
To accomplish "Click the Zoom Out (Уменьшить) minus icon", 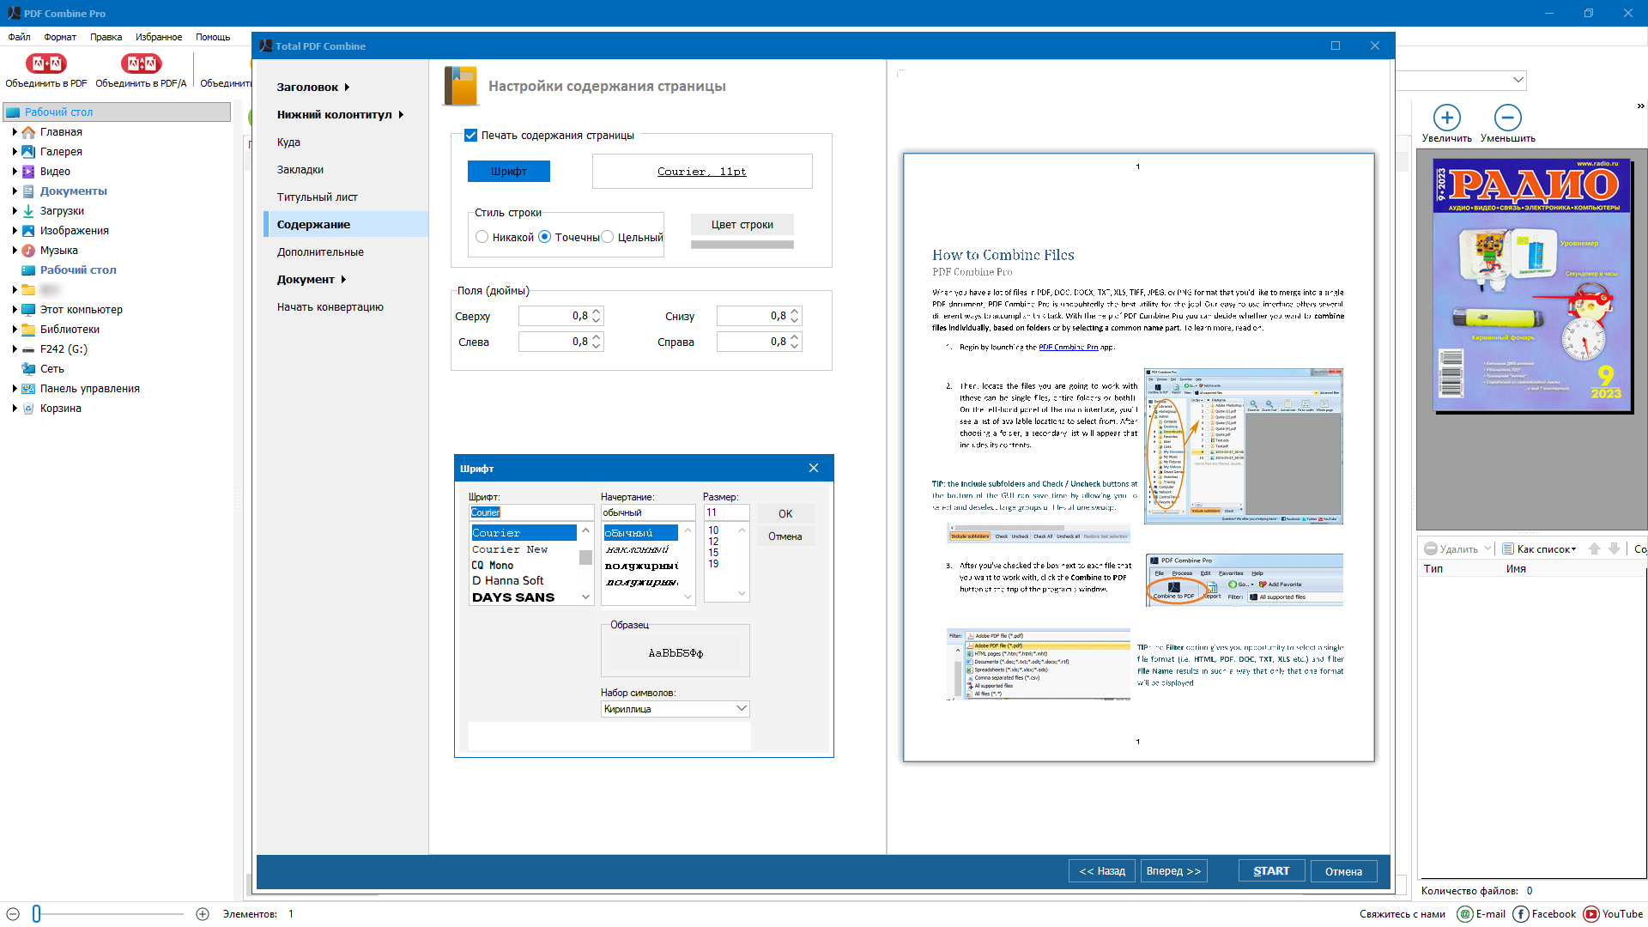I will (1507, 118).
